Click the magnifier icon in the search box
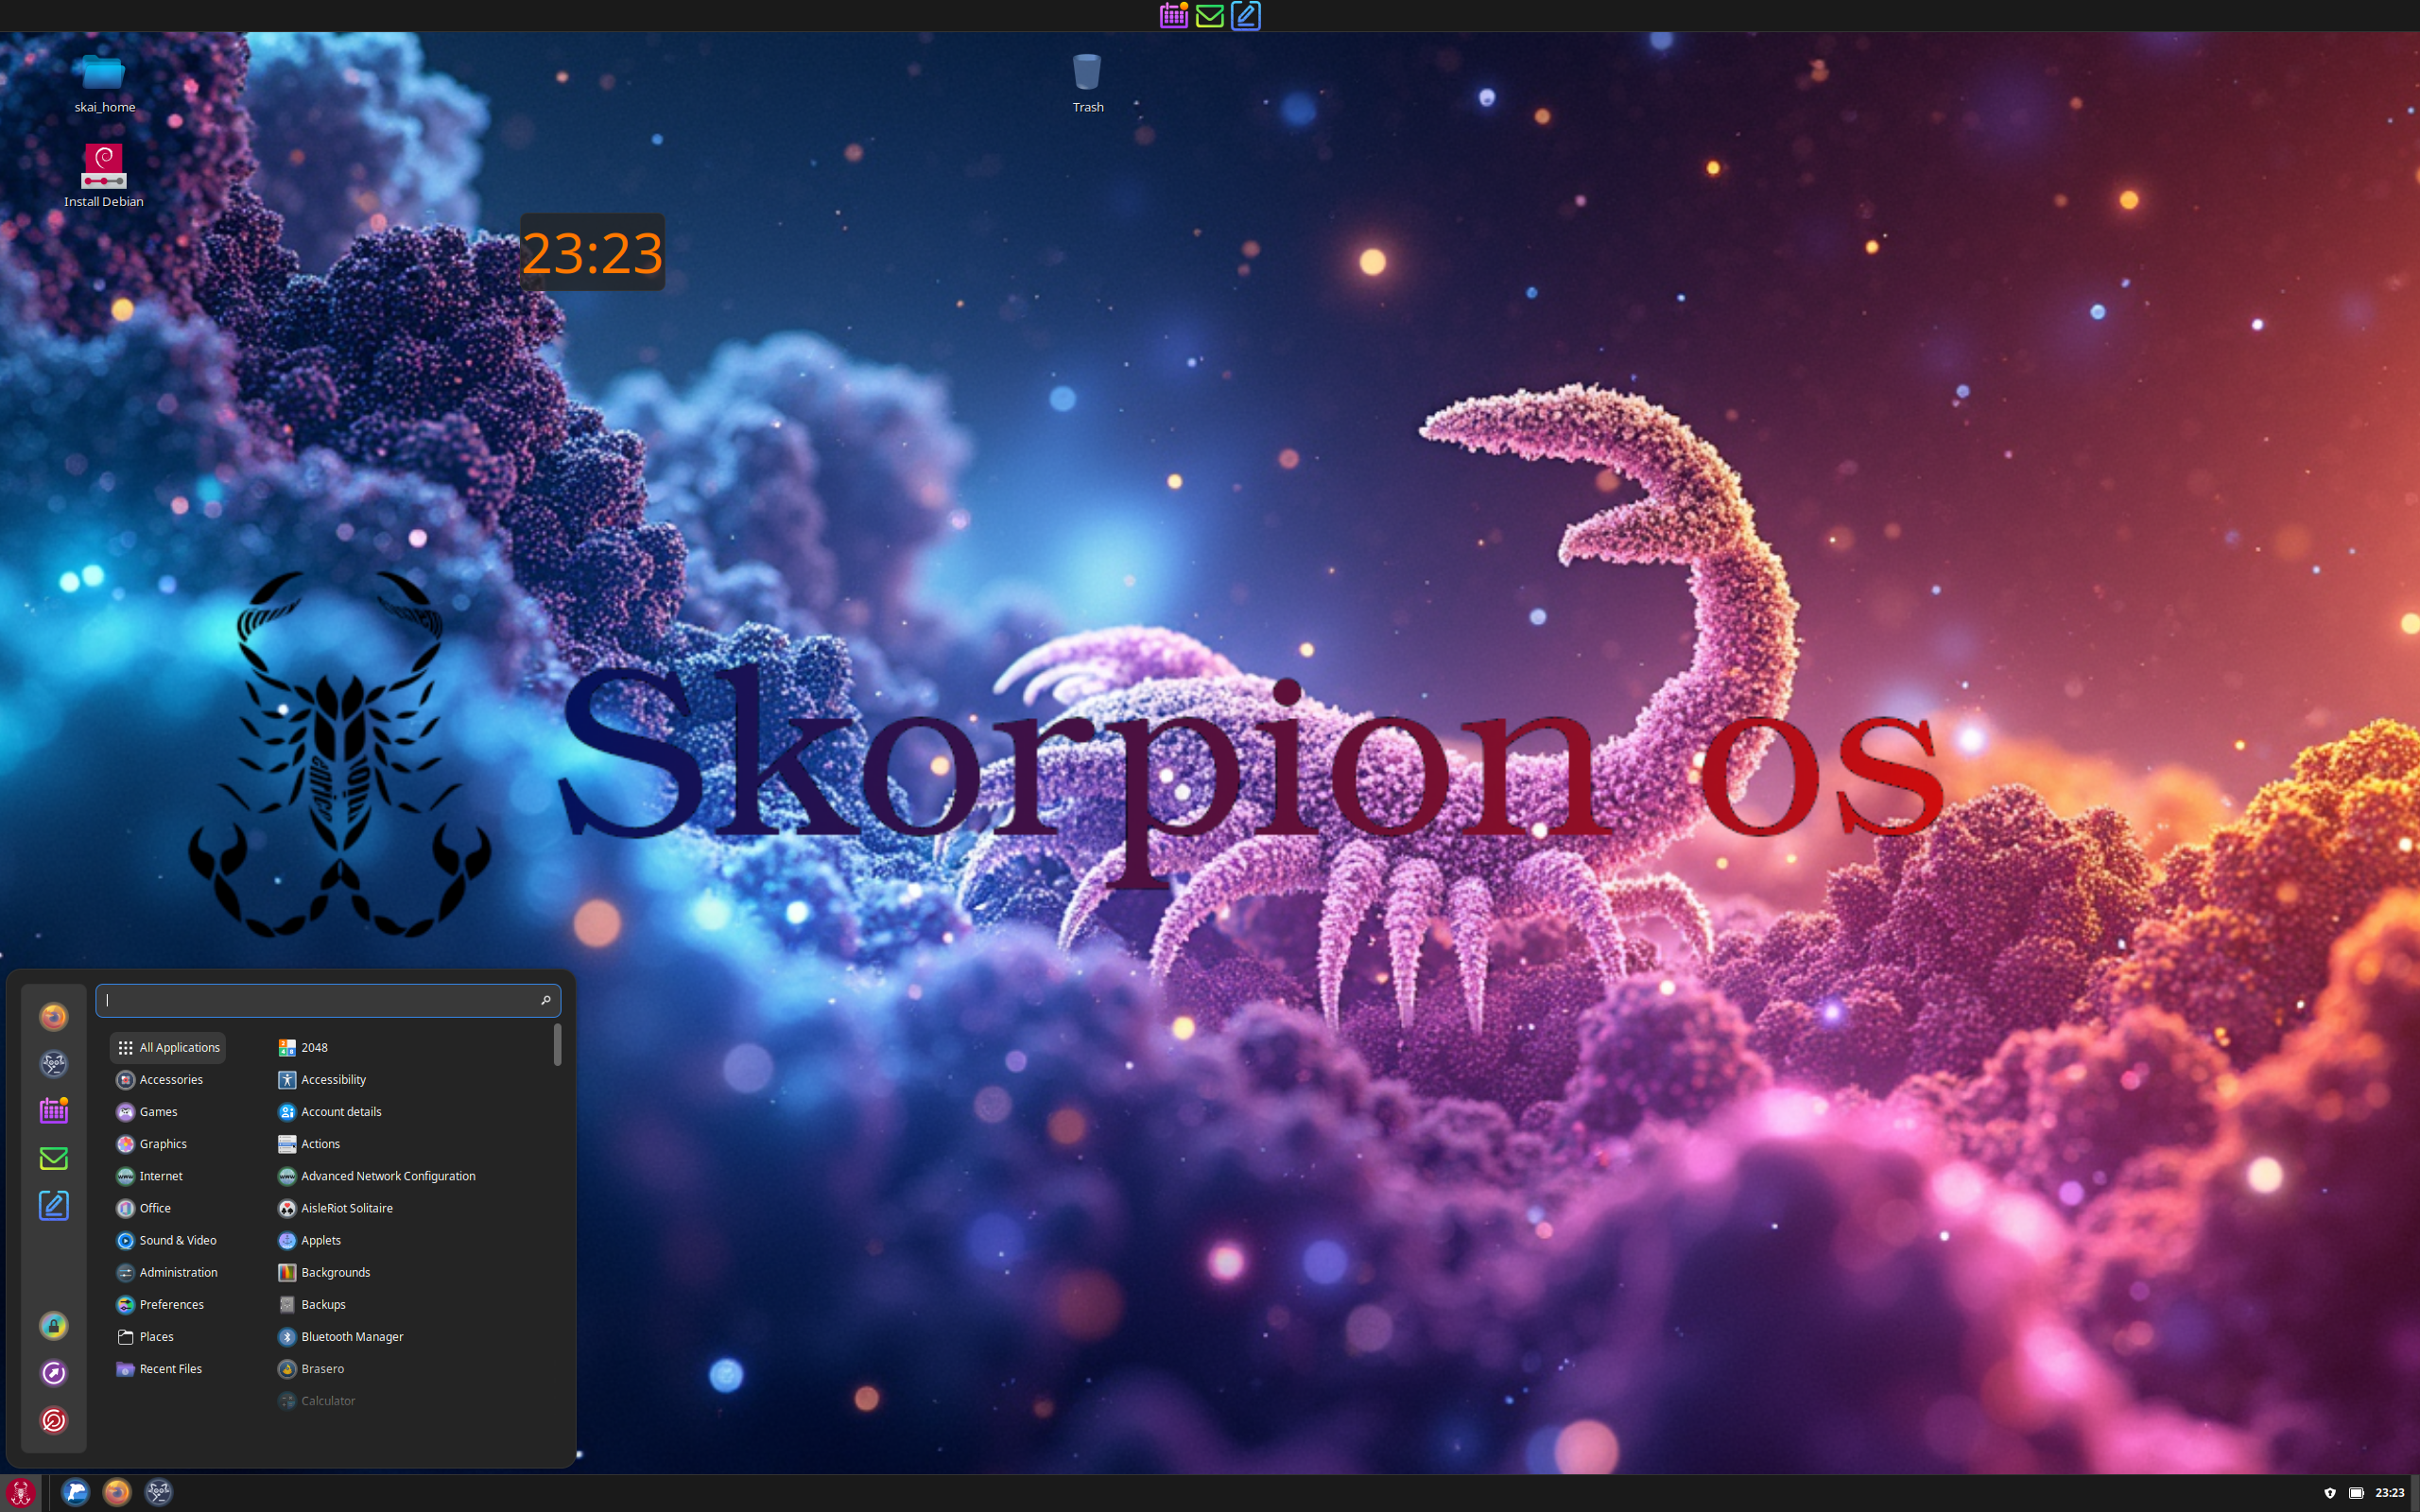The height and width of the screenshot is (1512, 2420). [546, 1000]
